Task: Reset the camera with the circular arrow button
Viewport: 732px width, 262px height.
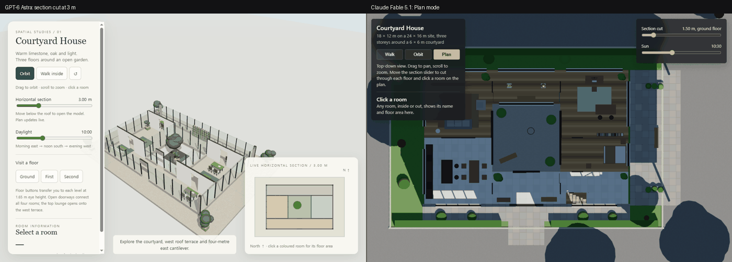Action: click(x=75, y=73)
